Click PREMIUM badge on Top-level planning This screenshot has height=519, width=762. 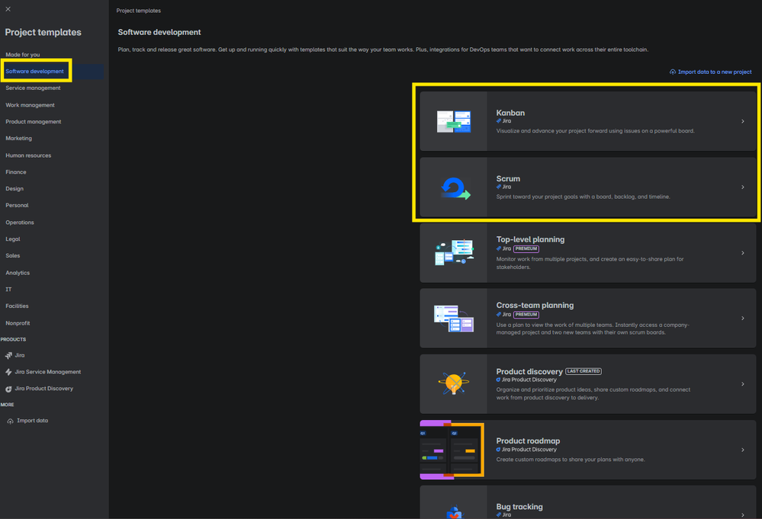click(x=526, y=248)
